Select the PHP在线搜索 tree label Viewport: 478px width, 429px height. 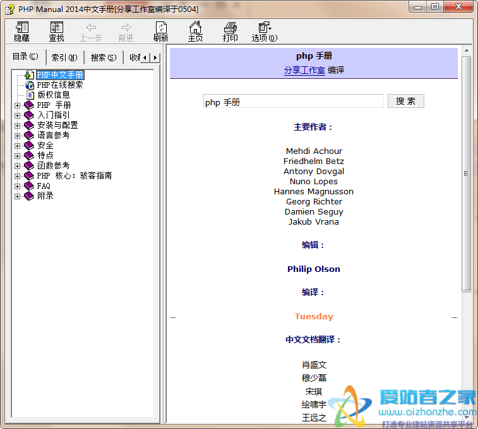pos(60,85)
